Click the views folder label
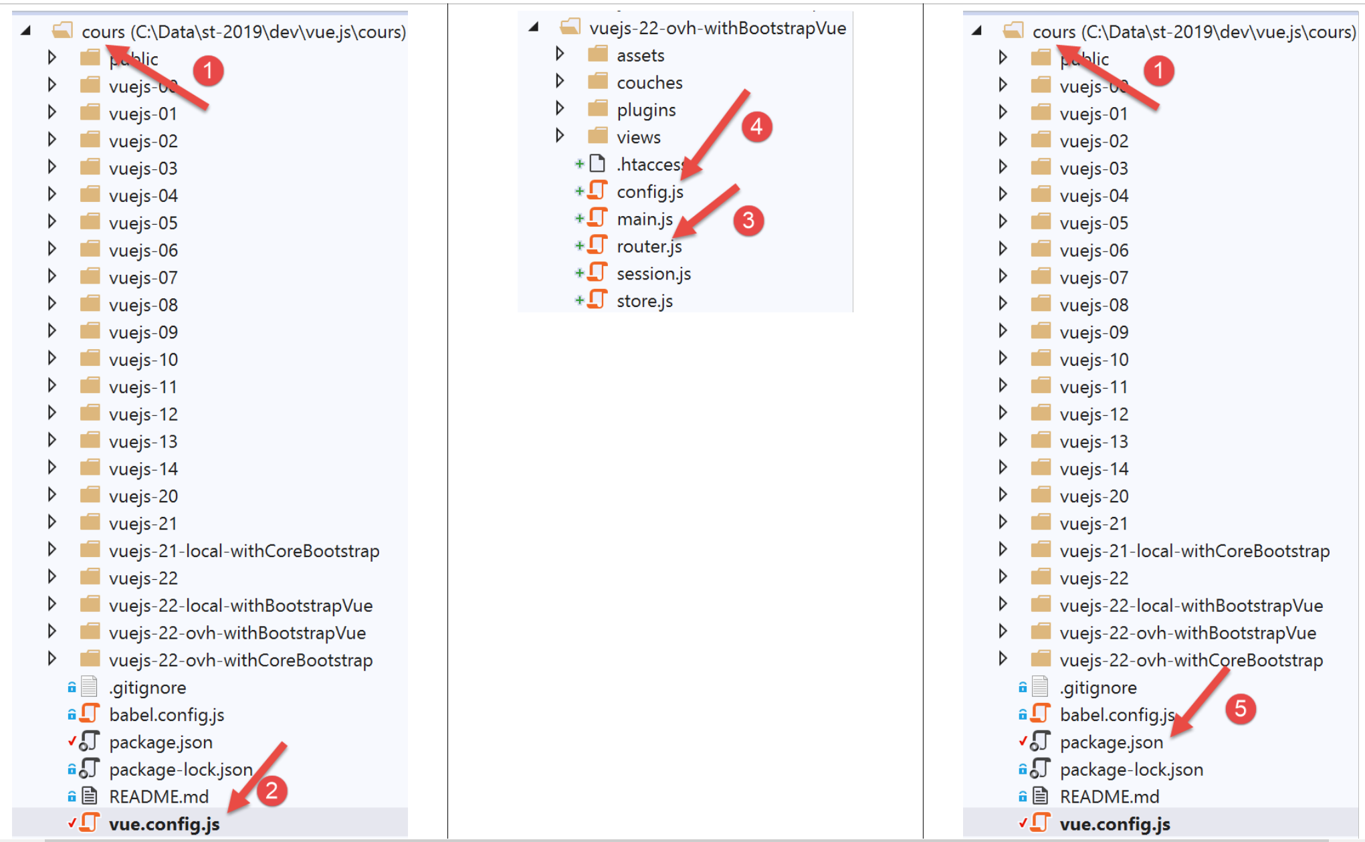Screen dimensions: 1365x842 (638, 138)
